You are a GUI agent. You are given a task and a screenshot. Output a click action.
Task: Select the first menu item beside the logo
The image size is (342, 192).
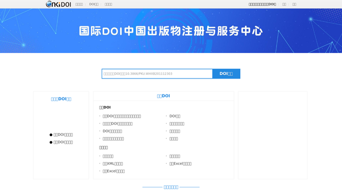coord(79,4)
